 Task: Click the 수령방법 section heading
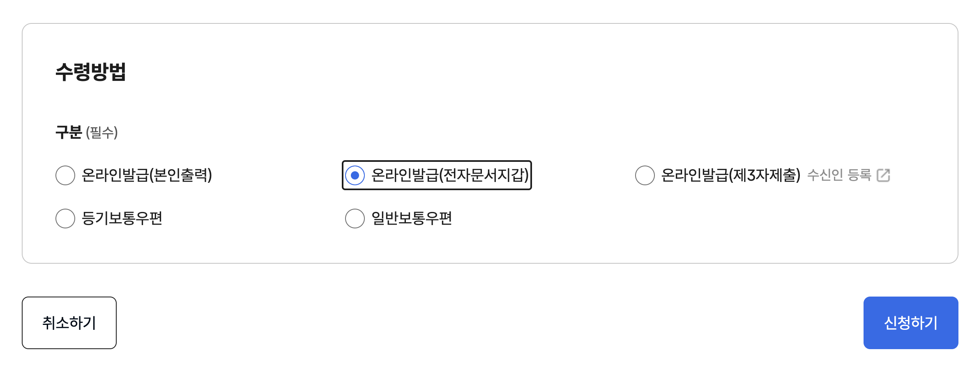pos(90,72)
